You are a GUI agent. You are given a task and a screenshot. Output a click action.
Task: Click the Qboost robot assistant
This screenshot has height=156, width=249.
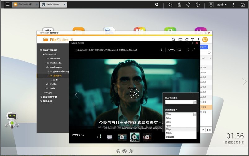pyautogui.click(x=12, y=120)
